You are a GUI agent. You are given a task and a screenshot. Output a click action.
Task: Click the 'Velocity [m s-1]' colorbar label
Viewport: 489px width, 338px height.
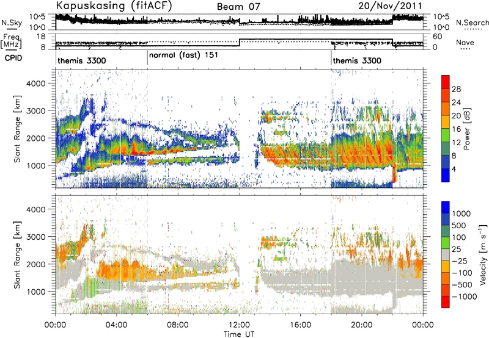[483, 254]
